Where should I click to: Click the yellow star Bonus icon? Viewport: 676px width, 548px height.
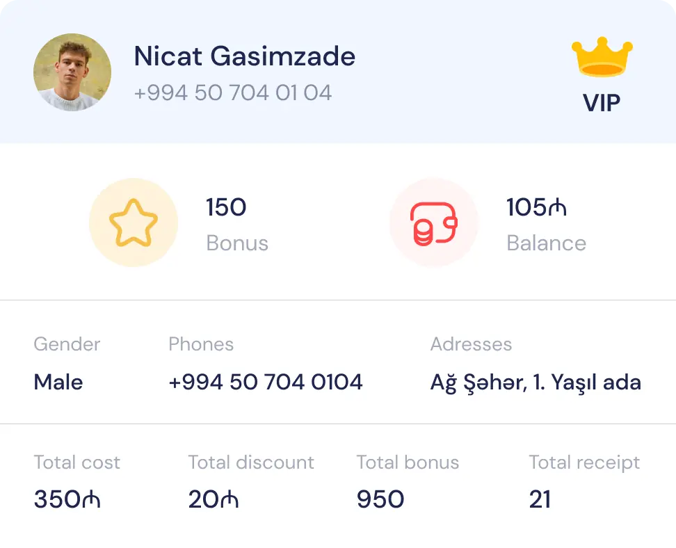pyautogui.click(x=134, y=223)
